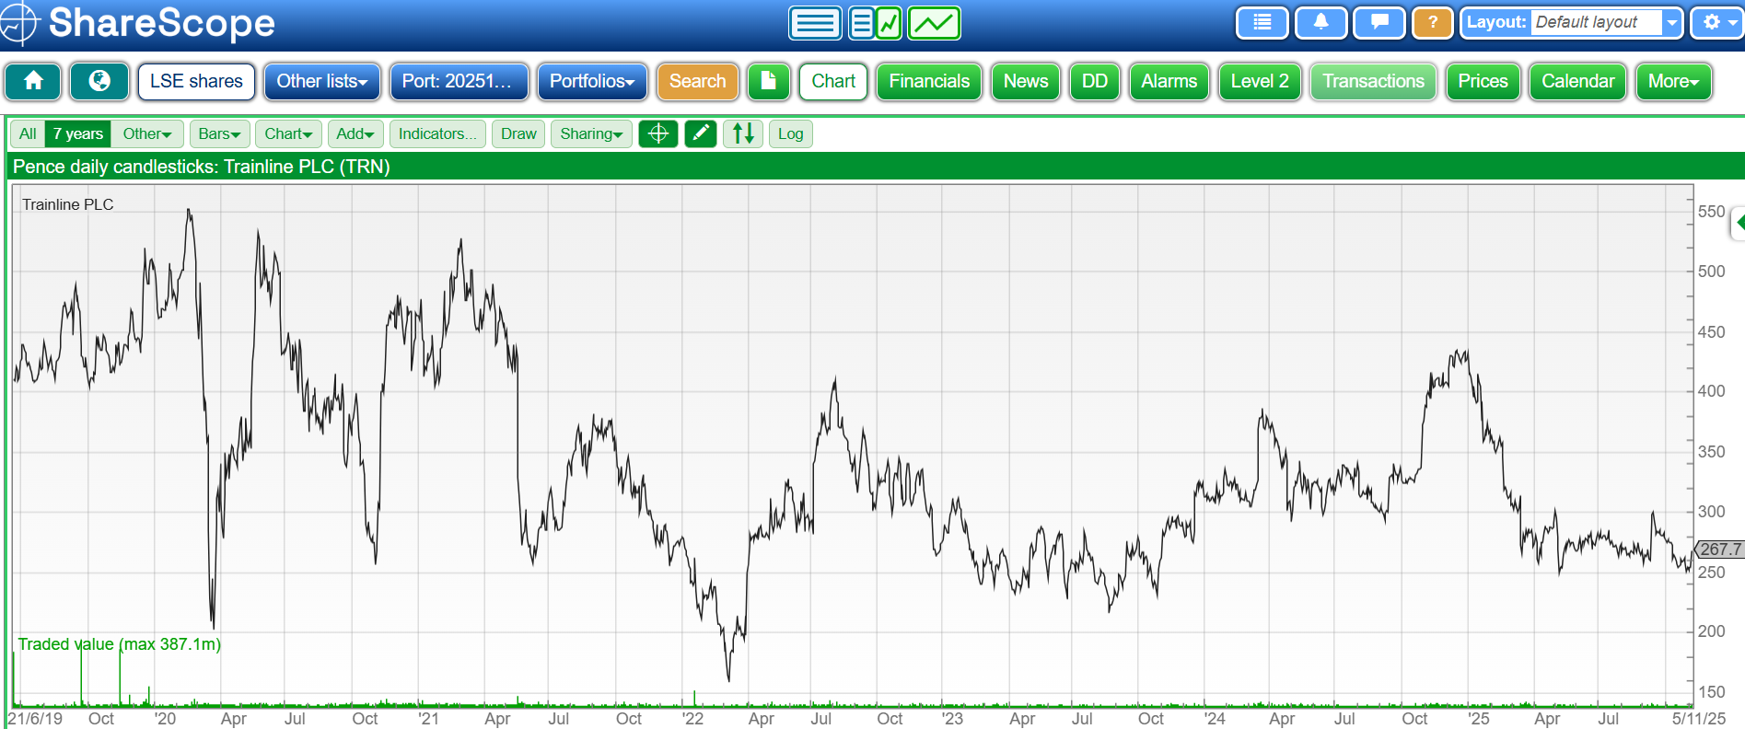
Task: Click the 5/11/25 end date label
Action: [x=1699, y=719]
